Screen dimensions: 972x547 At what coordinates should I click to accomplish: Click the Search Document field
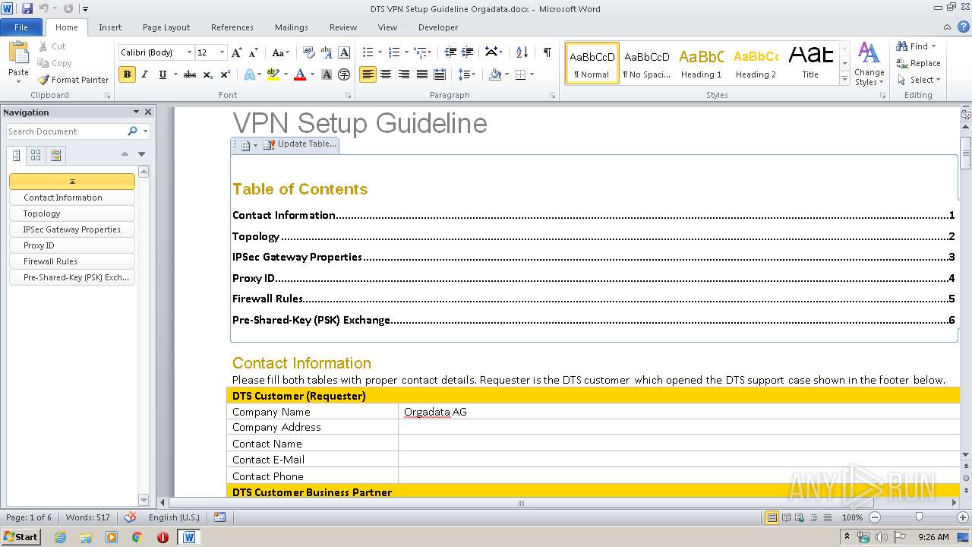click(x=66, y=131)
